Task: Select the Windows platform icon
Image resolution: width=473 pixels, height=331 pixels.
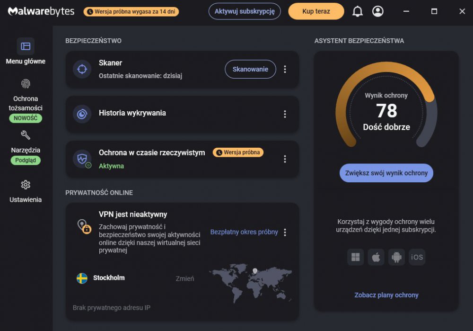Action: 356,257
